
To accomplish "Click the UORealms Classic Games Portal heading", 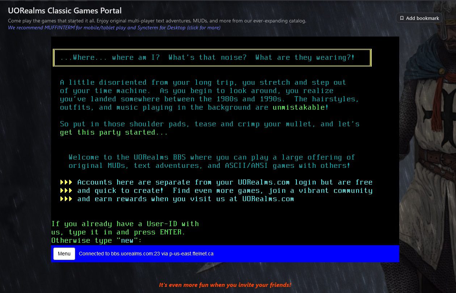I will (65, 11).
